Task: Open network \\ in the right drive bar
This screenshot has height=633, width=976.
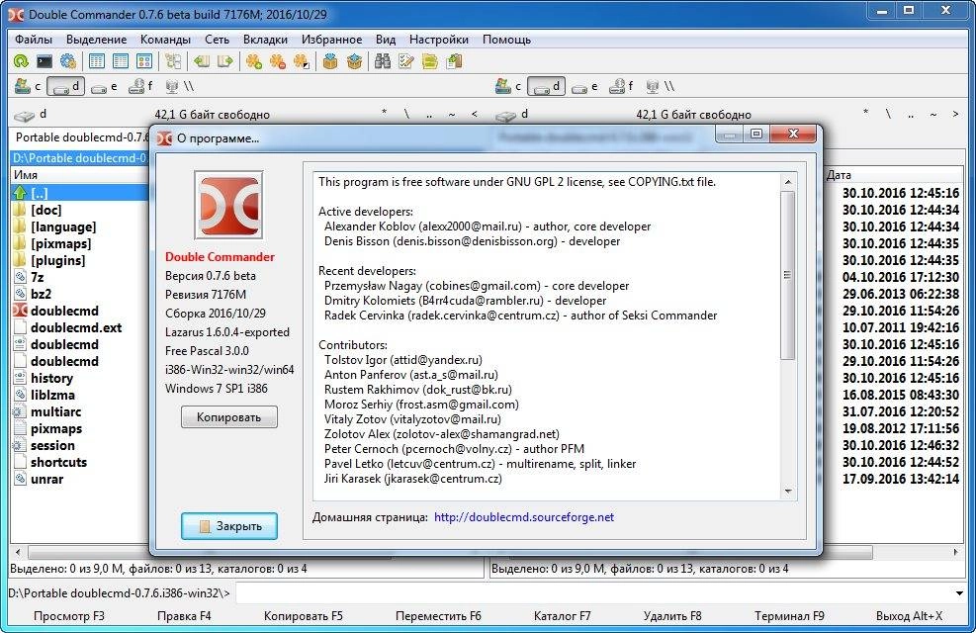Action: pos(661,86)
